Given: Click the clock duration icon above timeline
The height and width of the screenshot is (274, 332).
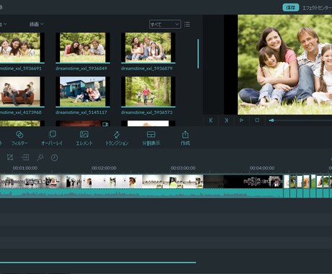Looking at the screenshot, I should (54, 158).
